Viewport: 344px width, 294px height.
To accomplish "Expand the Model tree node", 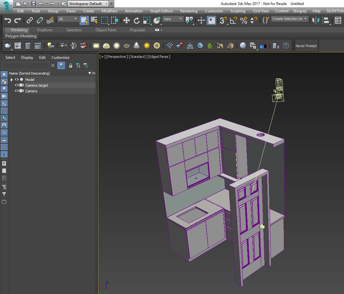I will [x=12, y=80].
